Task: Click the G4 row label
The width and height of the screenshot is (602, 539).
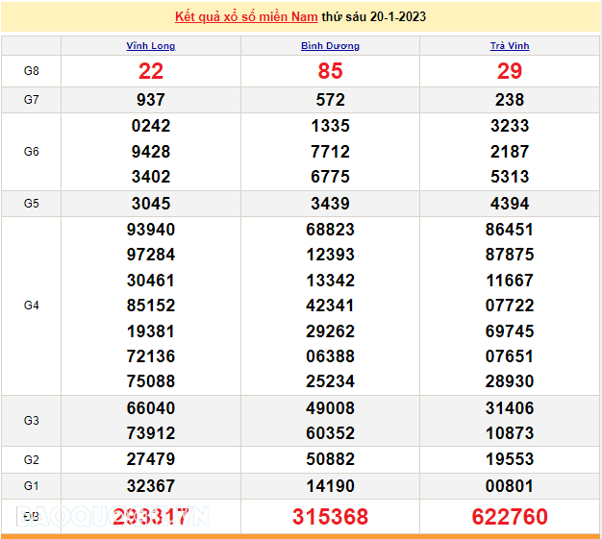Action: (31, 306)
